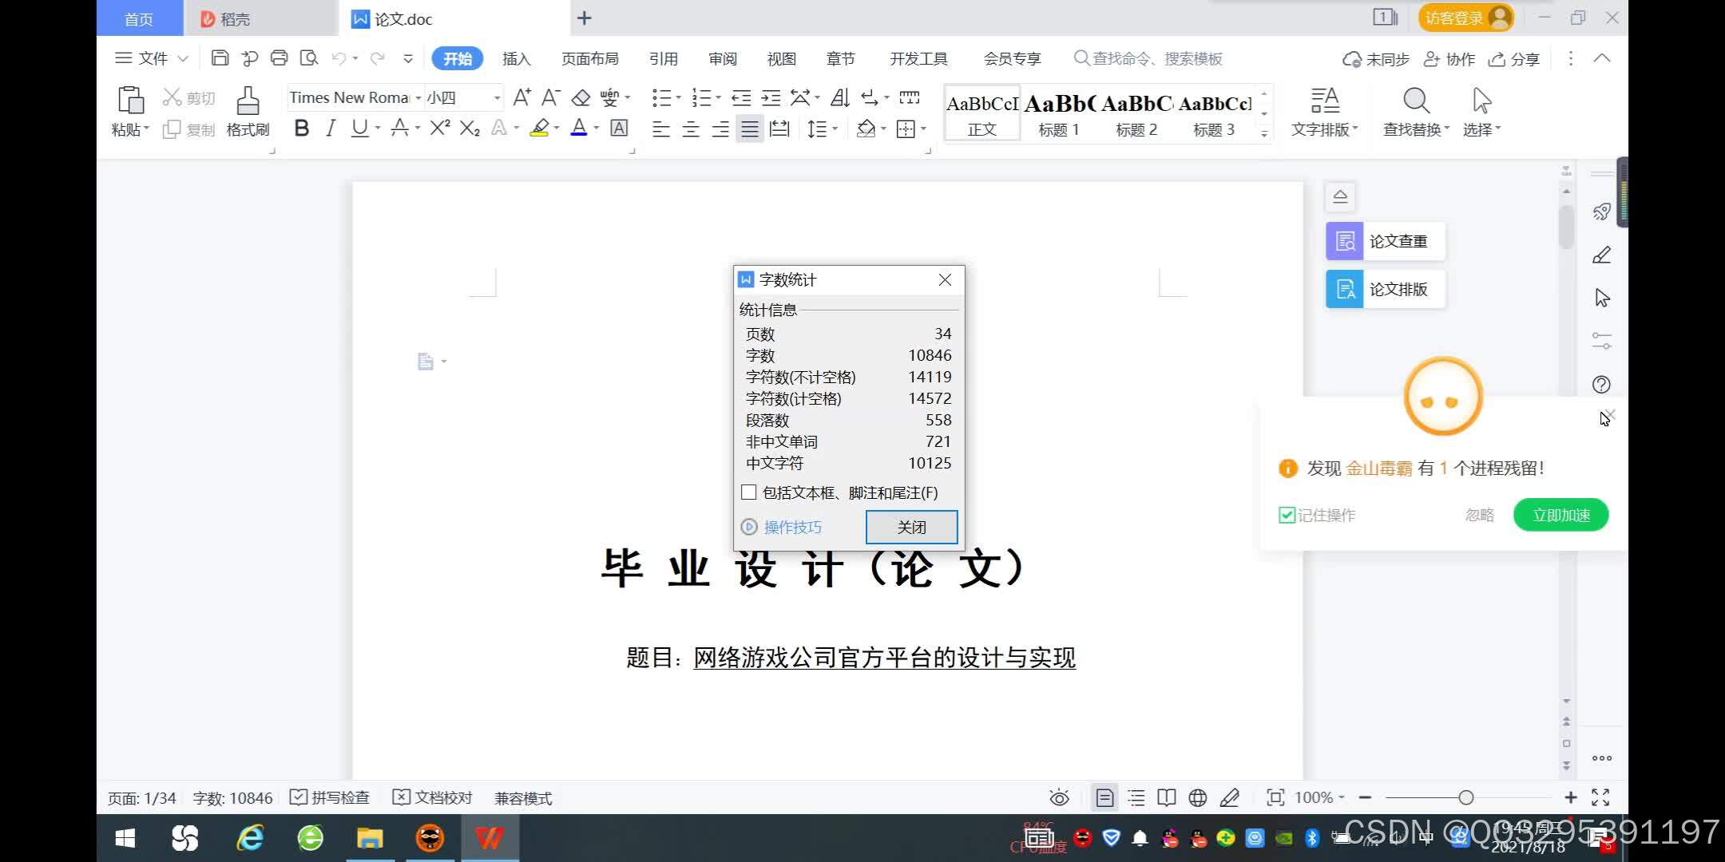Click the help question mark icon
Screen dimensions: 1725x862
(1601, 385)
